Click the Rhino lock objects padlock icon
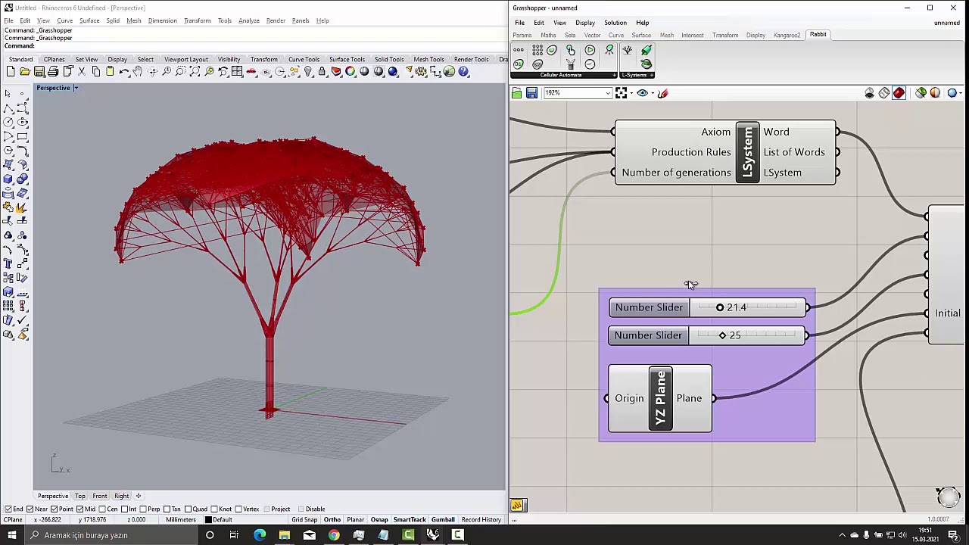Screen dimensions: 969x545 pyautogui.click(x=322, y=72)
